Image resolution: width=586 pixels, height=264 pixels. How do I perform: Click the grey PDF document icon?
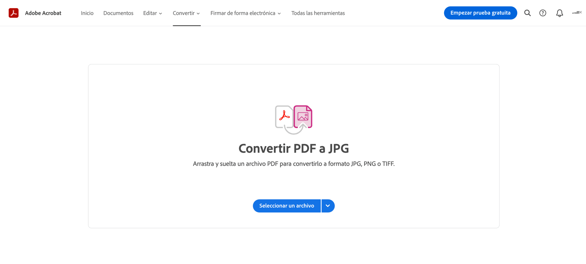[x=284, y=117]
